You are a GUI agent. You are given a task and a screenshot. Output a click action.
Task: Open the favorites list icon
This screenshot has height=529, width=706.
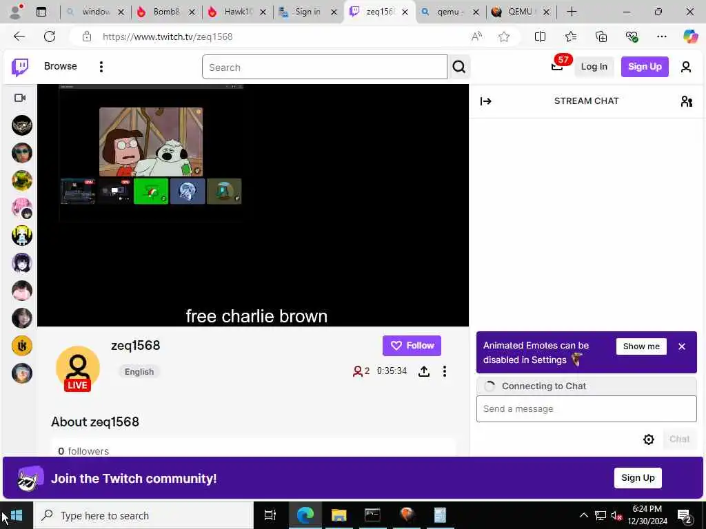click(x=570, y=37)
